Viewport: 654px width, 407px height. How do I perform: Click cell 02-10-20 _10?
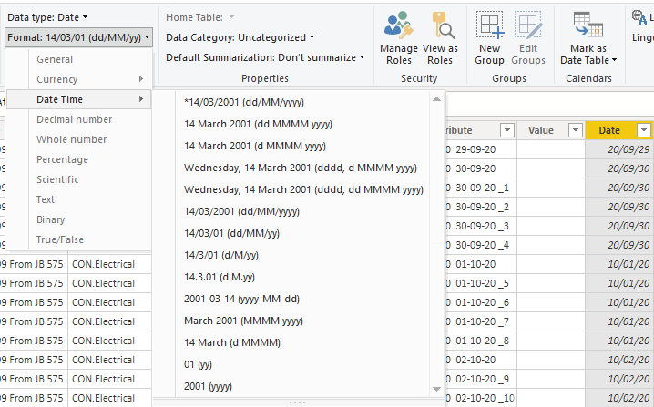481,398
